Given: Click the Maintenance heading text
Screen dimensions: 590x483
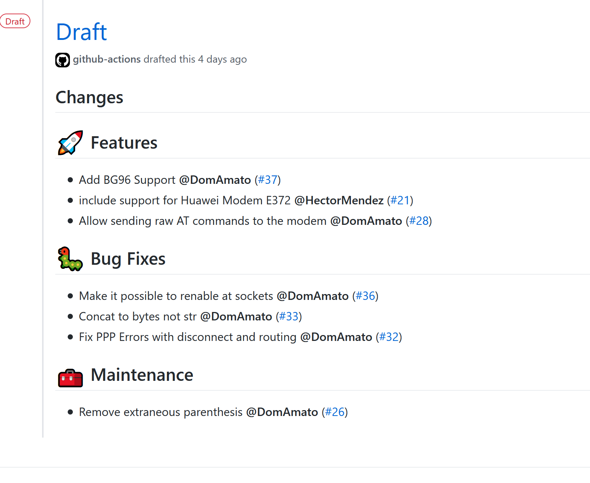Looking at the screenshot, I should point(142,375).
